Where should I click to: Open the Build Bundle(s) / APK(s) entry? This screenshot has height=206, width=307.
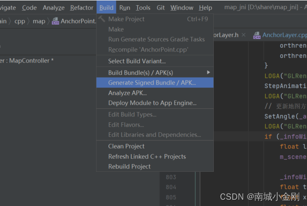155,73
